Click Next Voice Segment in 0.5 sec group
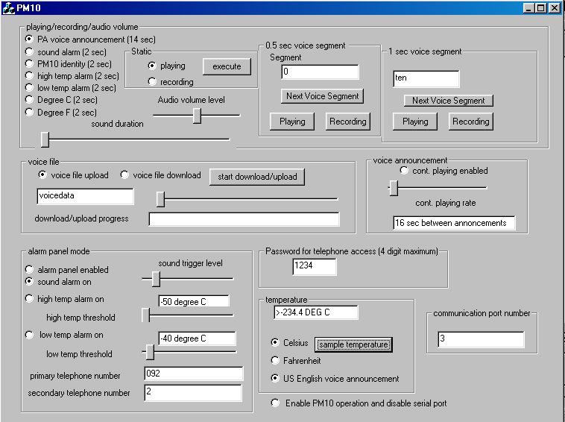The height and width of the screenshot is (422, 565). coord(322,96)
